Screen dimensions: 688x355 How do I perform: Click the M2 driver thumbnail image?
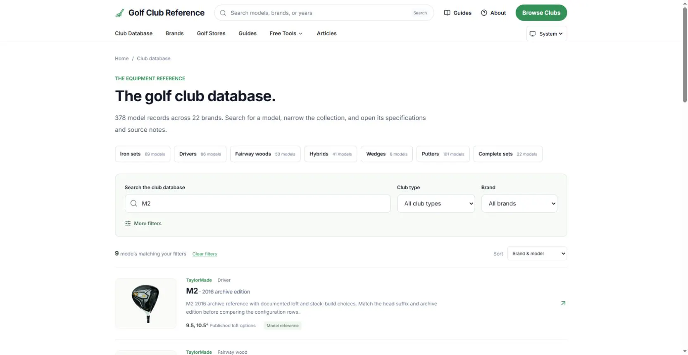(145, 303)
